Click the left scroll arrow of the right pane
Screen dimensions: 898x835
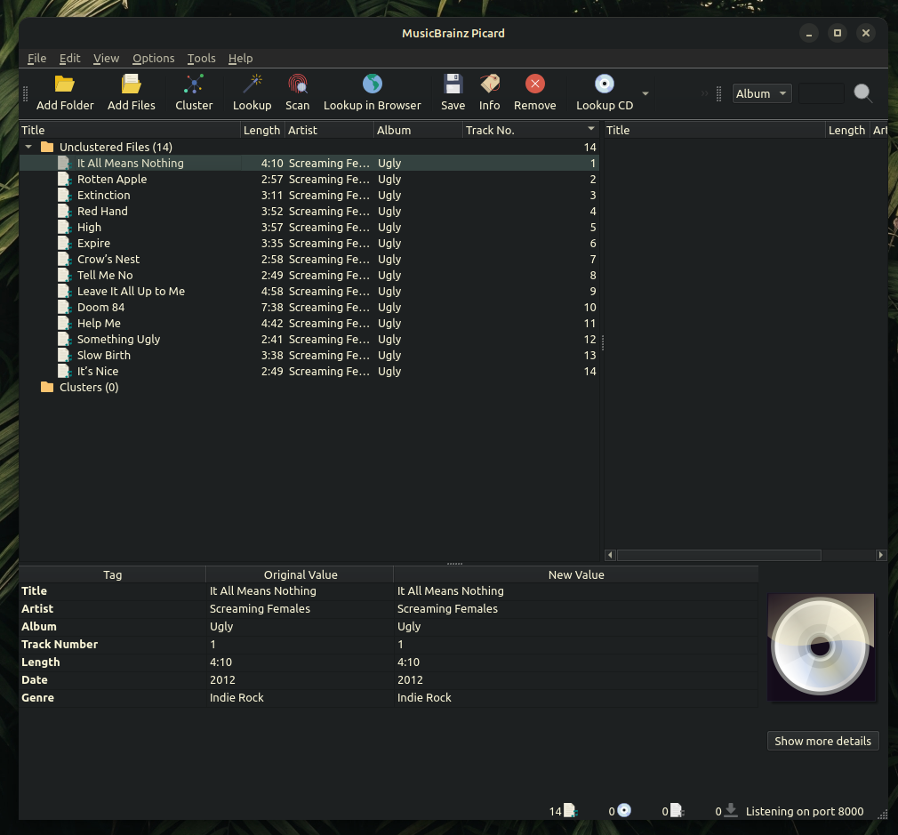(x=610, y=555)
